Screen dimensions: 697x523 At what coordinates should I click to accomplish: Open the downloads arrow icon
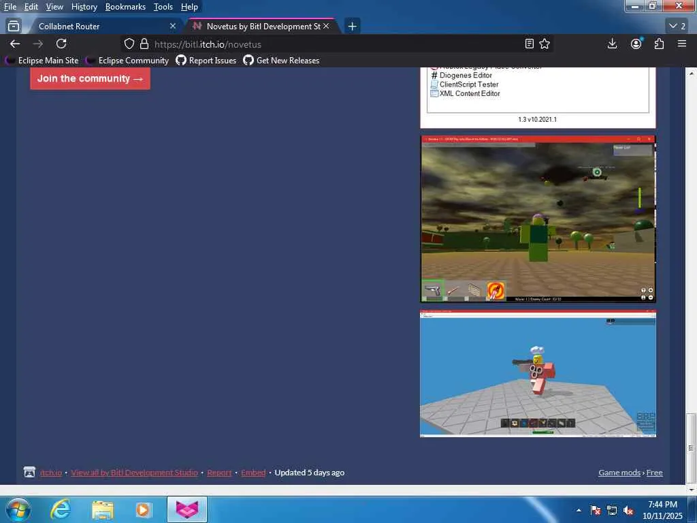pos(612,44)
